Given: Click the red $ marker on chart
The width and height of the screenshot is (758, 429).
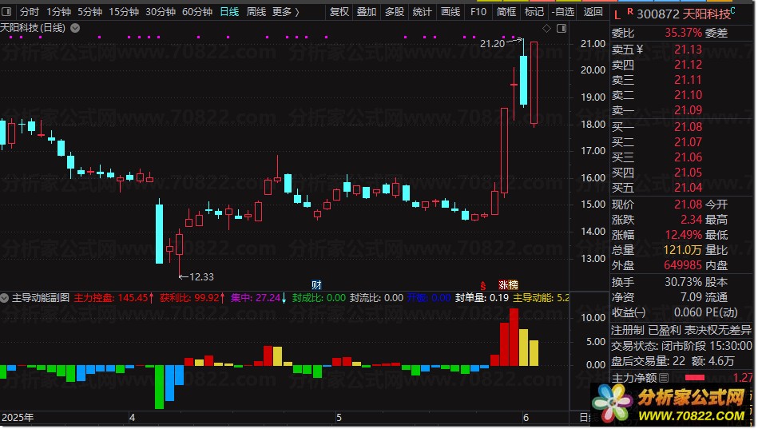Looking at the screenshot, I should (483, 286).
